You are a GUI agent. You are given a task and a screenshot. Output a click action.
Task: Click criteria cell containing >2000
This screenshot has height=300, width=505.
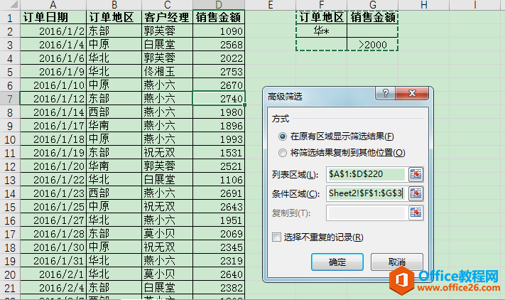(373, 45)
